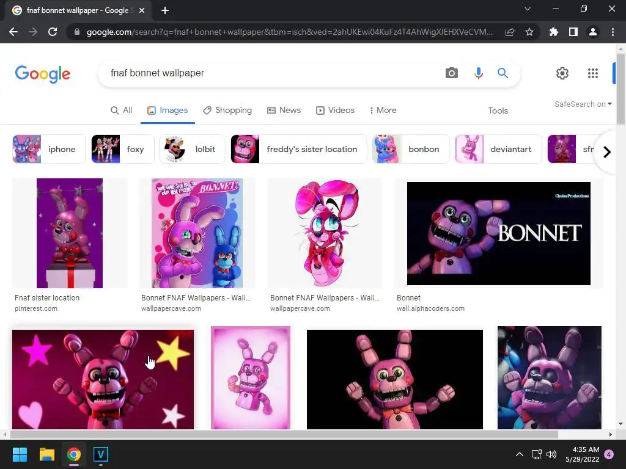The height and width of the screenshot is (469, 626).
Task: Click the blue search magnifier button
Action: click(503, 73)
